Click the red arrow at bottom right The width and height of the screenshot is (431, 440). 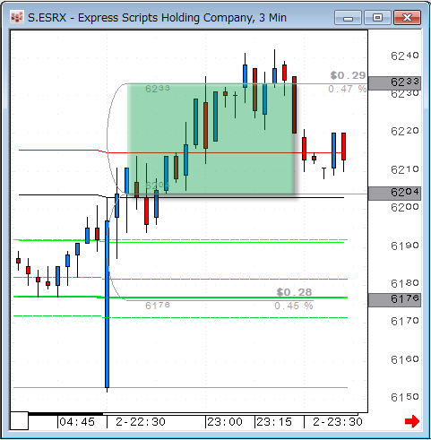412,421
